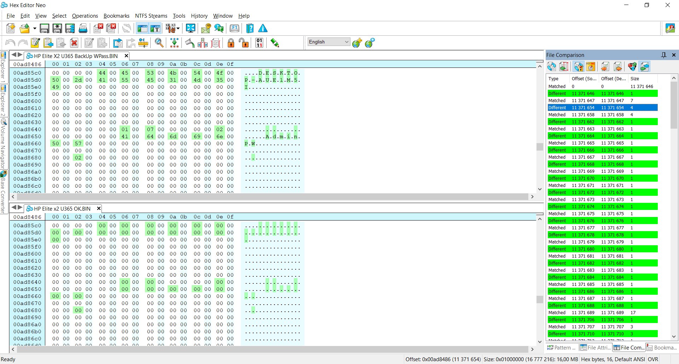The width and height of the screenshot is (679, 364).
Task: Click the Offset (So... column header
Action: [584, 78]
